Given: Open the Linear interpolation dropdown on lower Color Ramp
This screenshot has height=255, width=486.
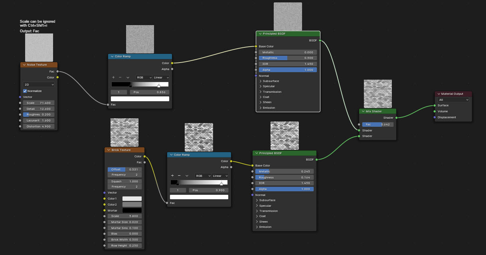Looking at the screenshot, I should coord(220,176).
